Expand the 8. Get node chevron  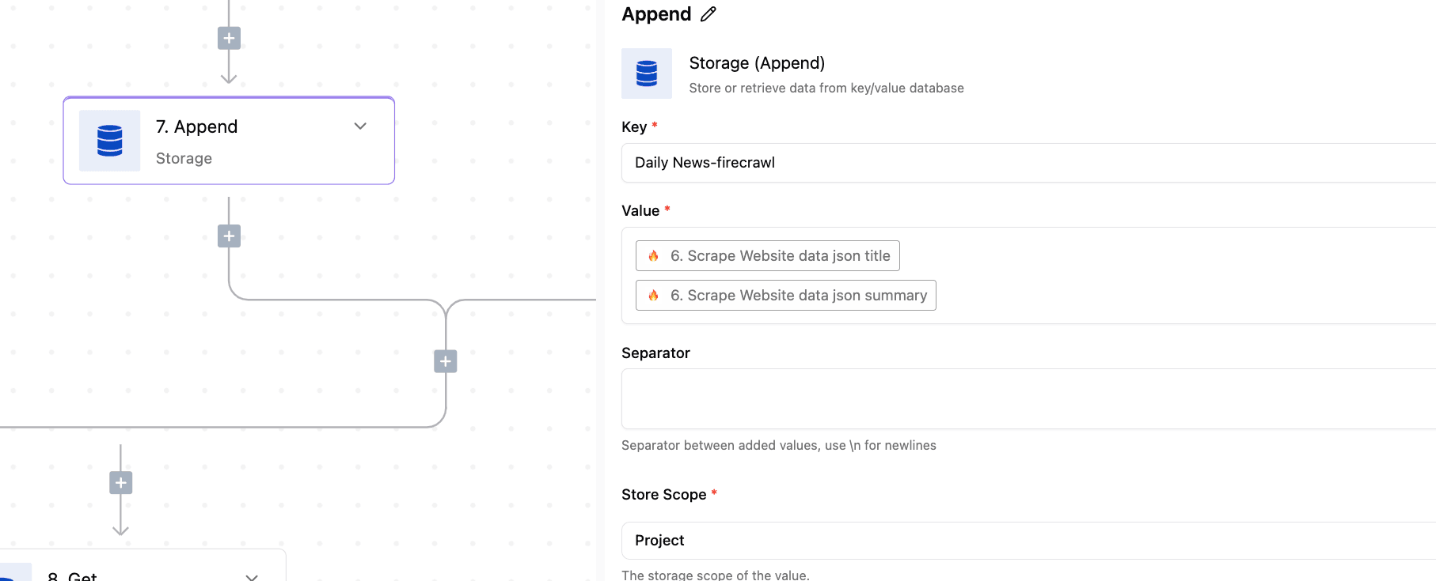pos(252,577)
